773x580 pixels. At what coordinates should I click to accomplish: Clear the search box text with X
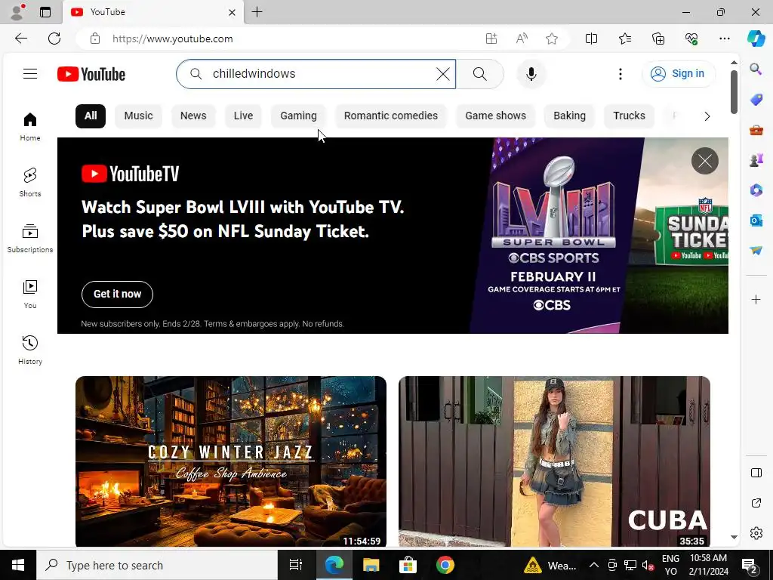point(442,74)
